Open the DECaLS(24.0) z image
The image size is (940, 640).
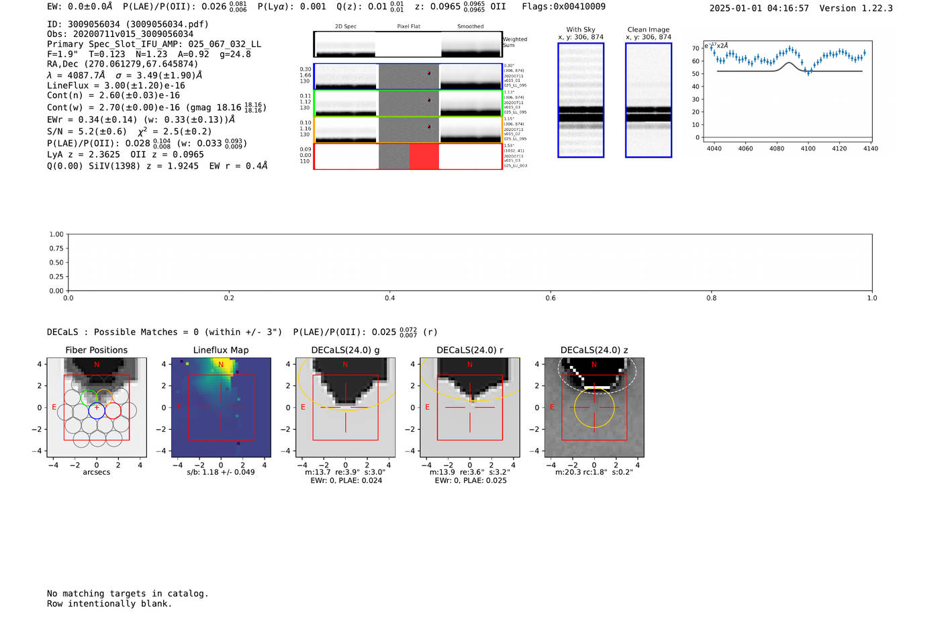tap(594, 408)
